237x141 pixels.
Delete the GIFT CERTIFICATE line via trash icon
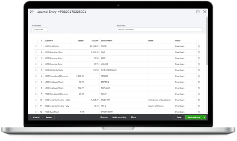(x=199, y=70)
